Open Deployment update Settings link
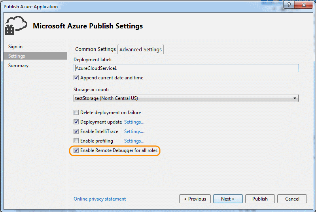The width and height of the screenshot is (316, 212). (134, 122)
